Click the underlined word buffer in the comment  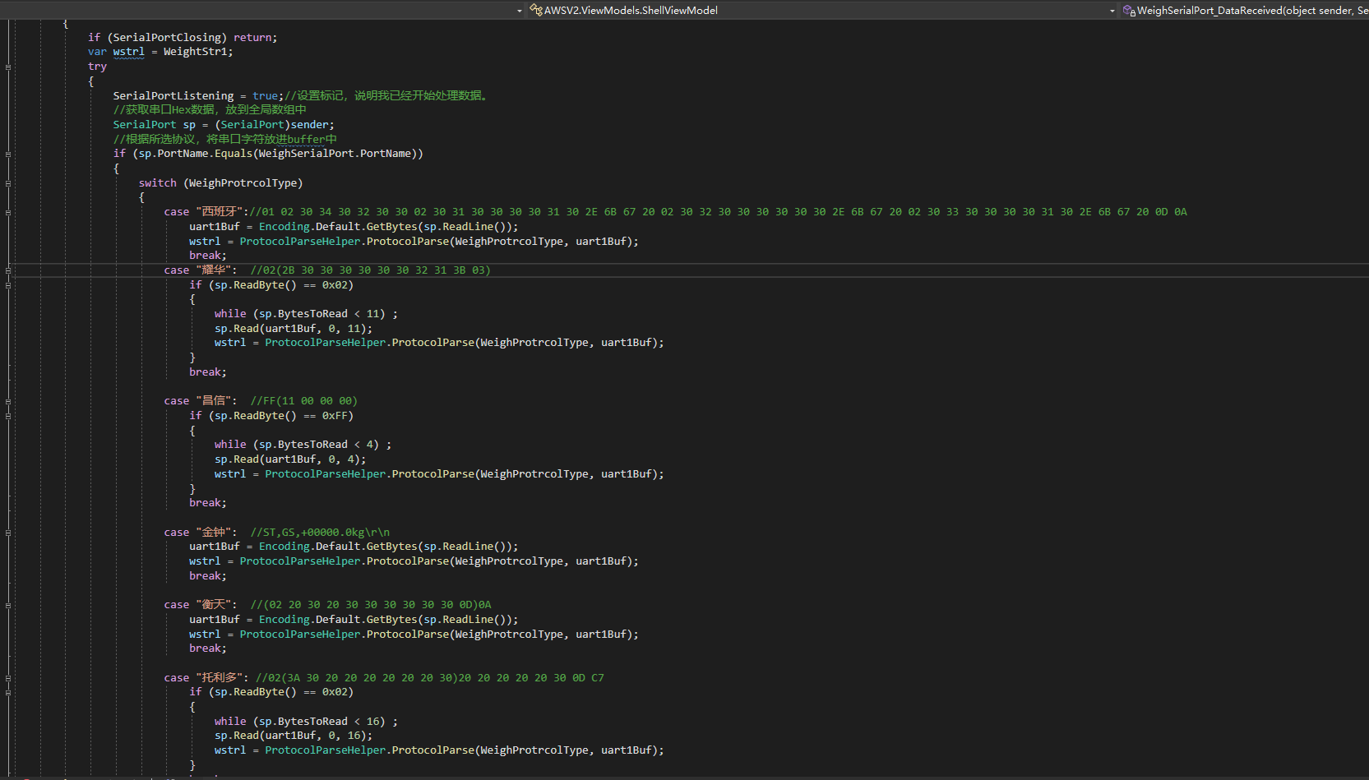point(306,140)
